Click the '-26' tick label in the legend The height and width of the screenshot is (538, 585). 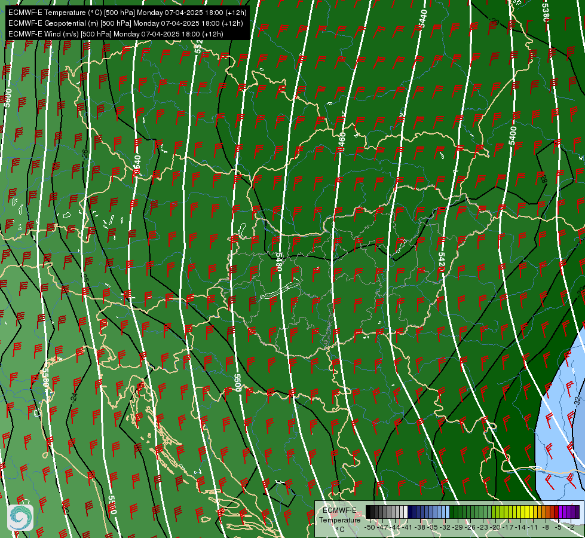(x=470, y=528)
